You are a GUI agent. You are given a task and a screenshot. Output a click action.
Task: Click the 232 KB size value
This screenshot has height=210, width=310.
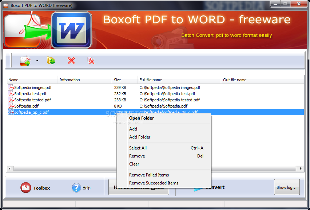point(120,93)
